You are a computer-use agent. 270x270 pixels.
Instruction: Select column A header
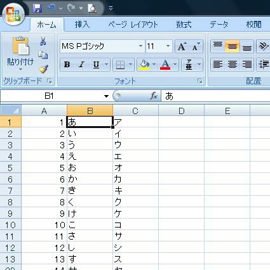point(44,110)
